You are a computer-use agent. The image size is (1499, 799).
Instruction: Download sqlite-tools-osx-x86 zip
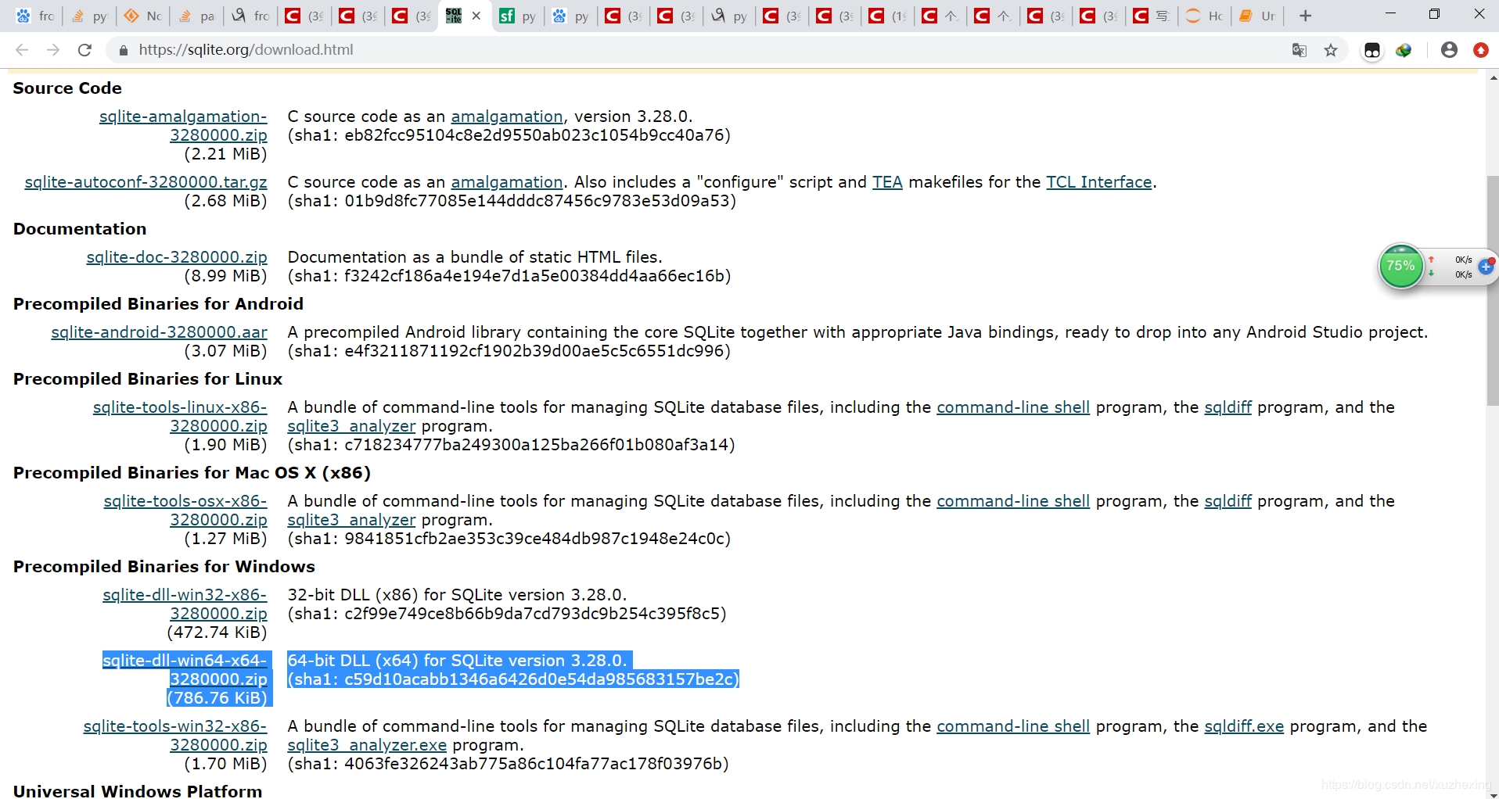pyautogui.click(x=185, y=511)
